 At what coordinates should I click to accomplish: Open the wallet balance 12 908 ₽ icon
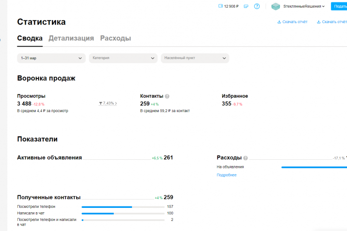click(220, 6)
